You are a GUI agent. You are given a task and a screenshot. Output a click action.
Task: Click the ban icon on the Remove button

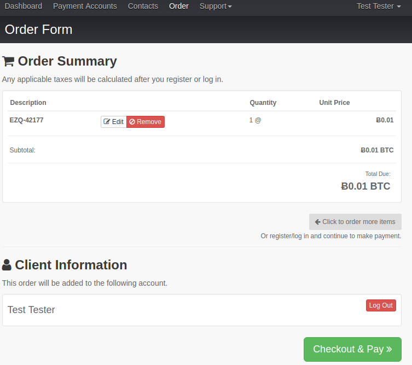point(132,122)
